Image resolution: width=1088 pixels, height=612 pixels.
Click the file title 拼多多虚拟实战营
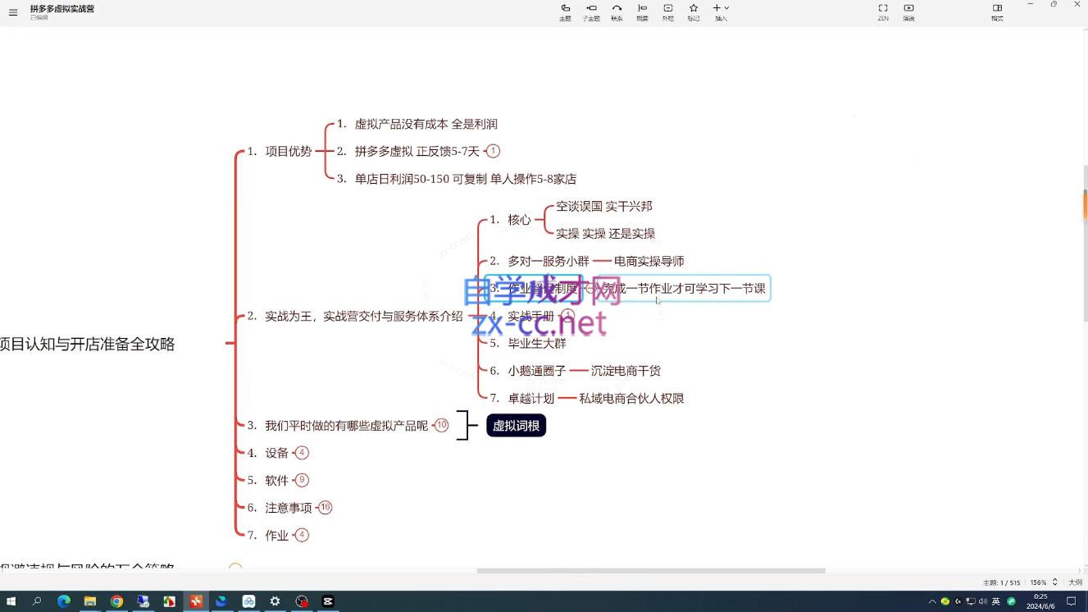[62, 8]
